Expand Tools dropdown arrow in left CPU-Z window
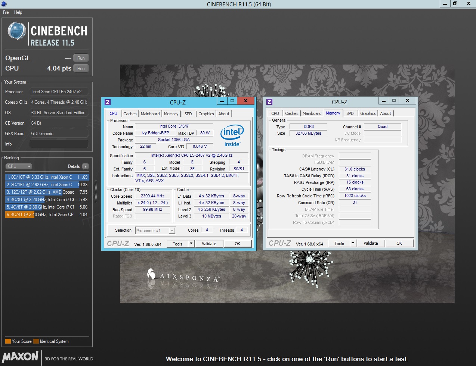The image size is (476, 366). (x=191, y=244)
